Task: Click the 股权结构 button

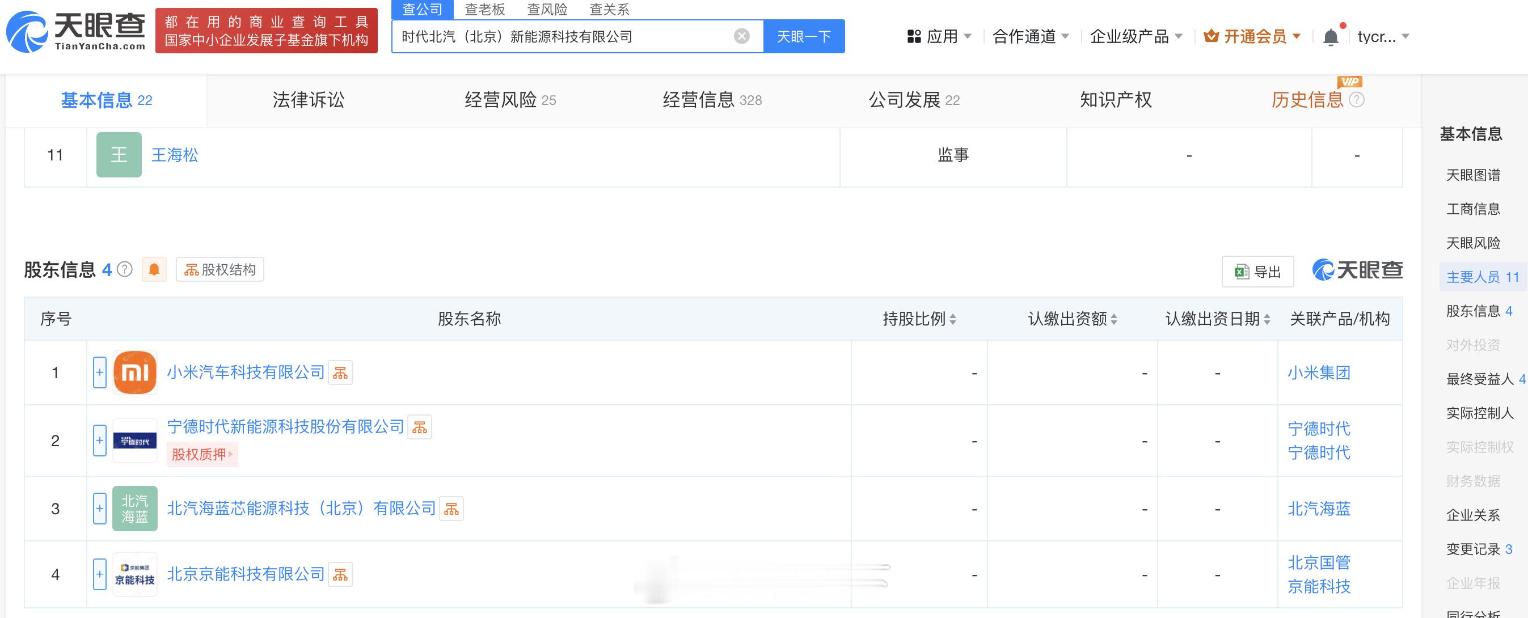Action: (x=220, y=269)
